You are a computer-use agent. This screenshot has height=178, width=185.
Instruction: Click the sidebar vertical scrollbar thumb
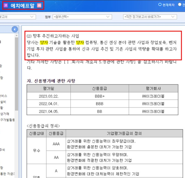17,74
